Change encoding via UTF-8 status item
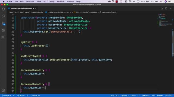 tap(133, 95)
